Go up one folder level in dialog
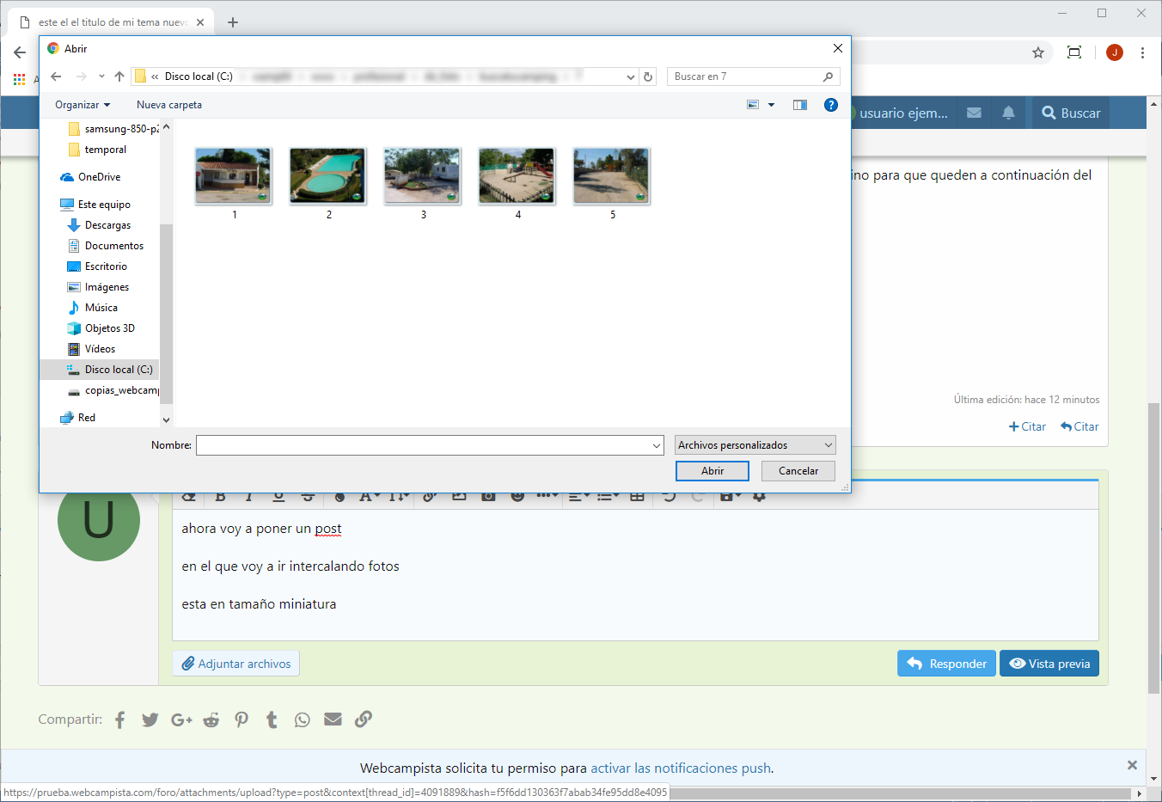Image resolution: width=1162 pixels, height=802 pixels. (119, 77)
